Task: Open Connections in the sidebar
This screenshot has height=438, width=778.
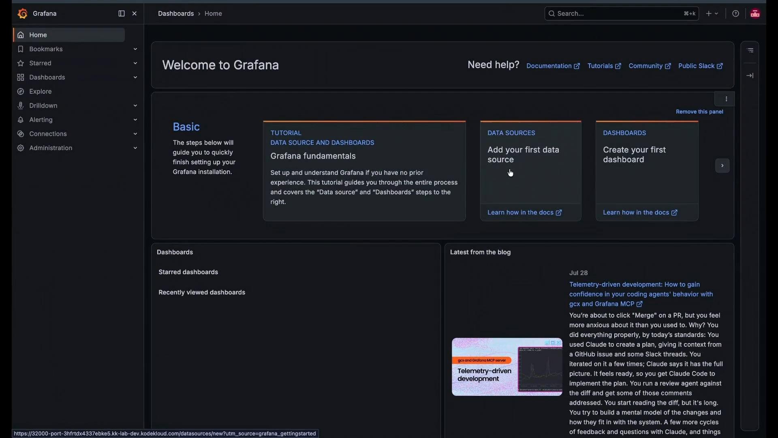Action: tap(48, 135)
